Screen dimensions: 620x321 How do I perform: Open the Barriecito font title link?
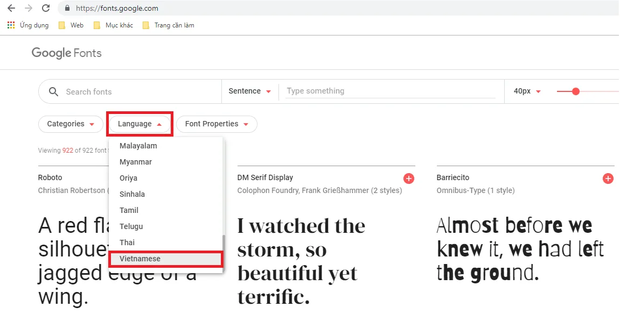[452, 177]
